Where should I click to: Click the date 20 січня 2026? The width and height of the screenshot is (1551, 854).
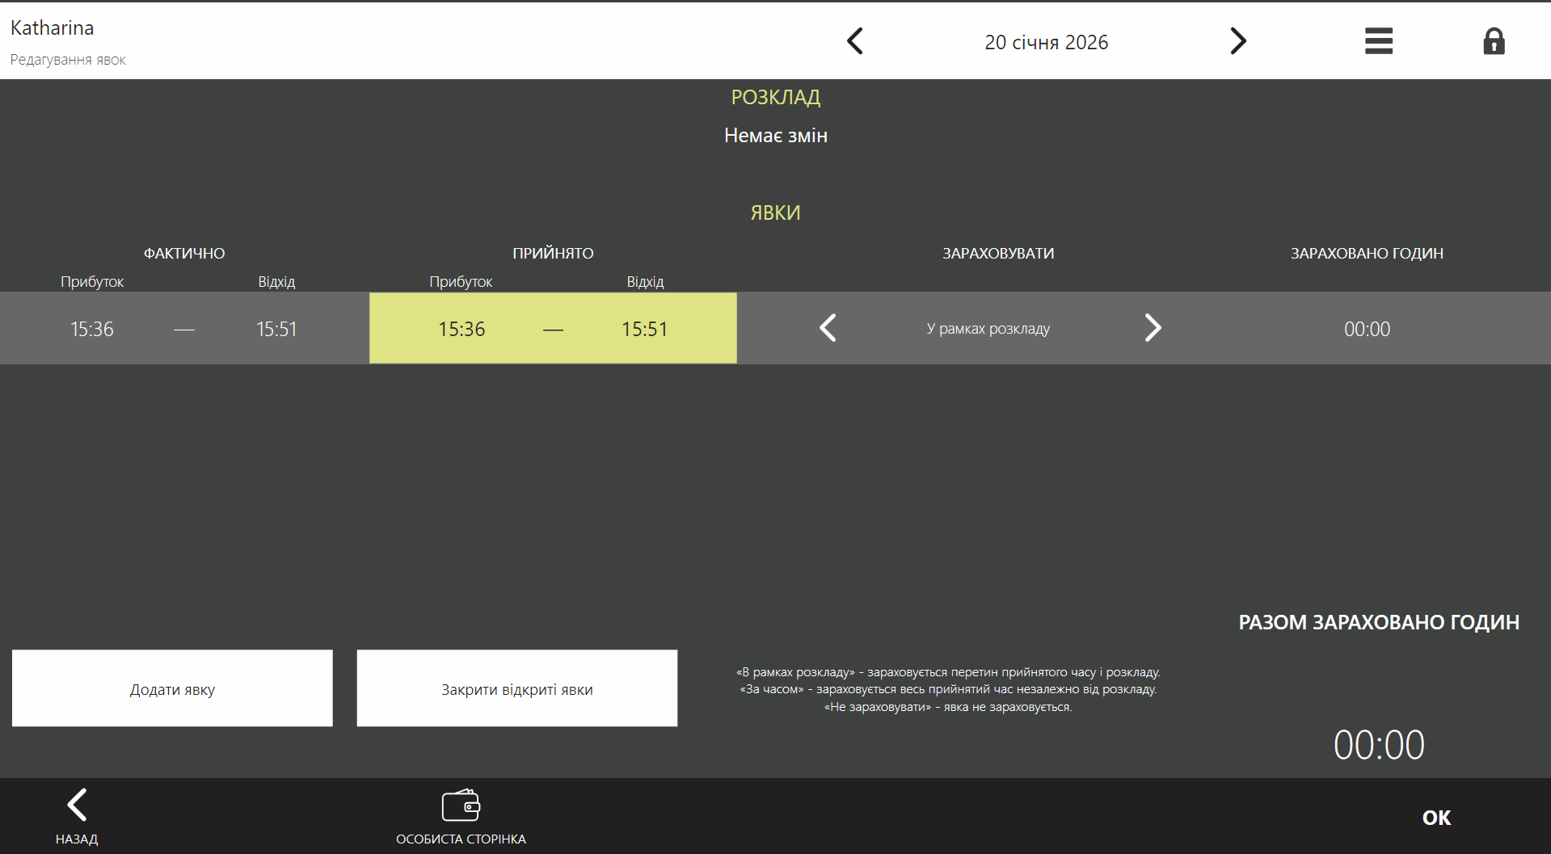click(x=1046, y=42)
